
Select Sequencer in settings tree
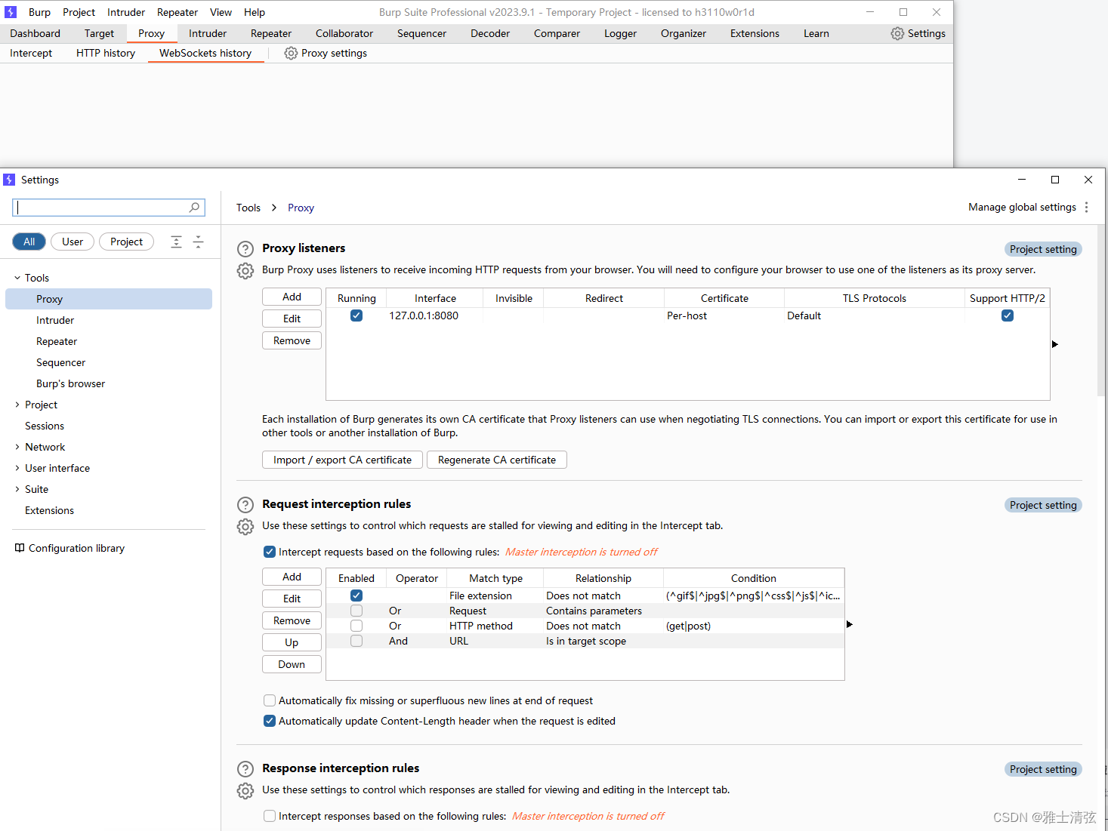coord(60,362)
